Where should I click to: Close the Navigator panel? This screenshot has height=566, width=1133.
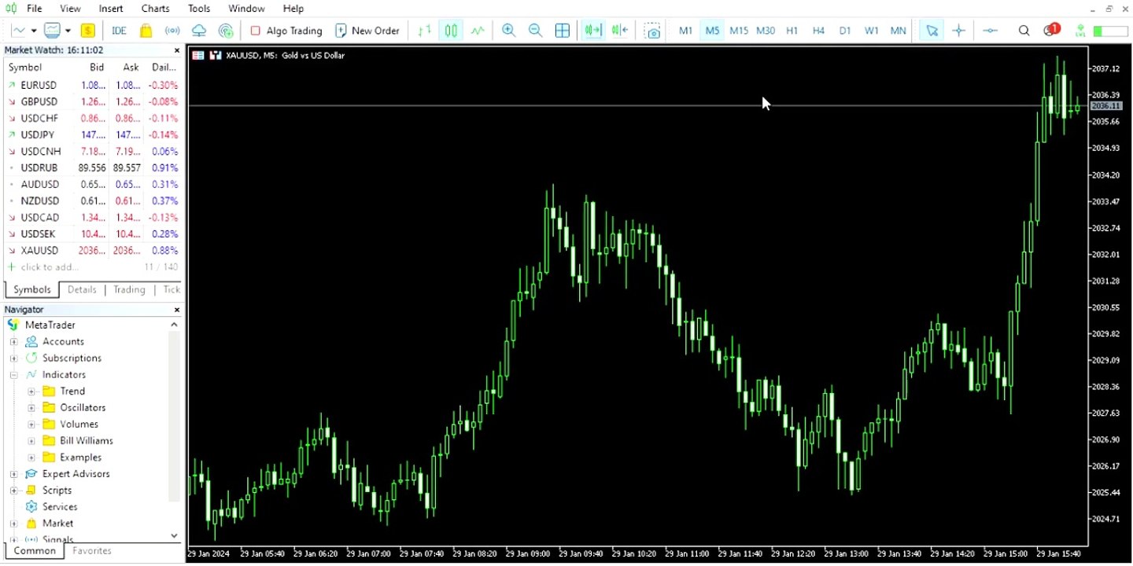click(176, 310)
